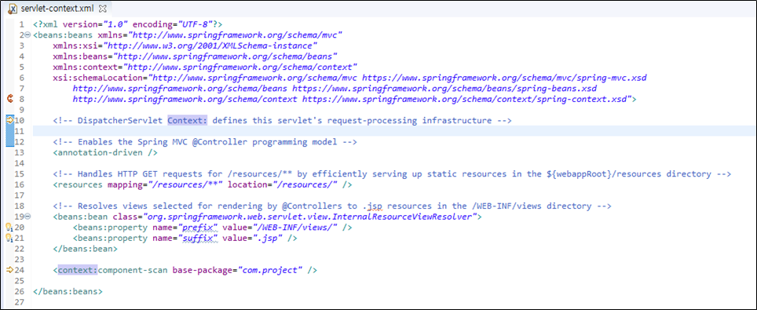Click the marker icon beside line 8
757x310 pixels.
pyautogui.click(x=10, y=99)
